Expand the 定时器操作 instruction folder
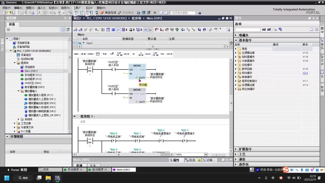 pos(236,57)
